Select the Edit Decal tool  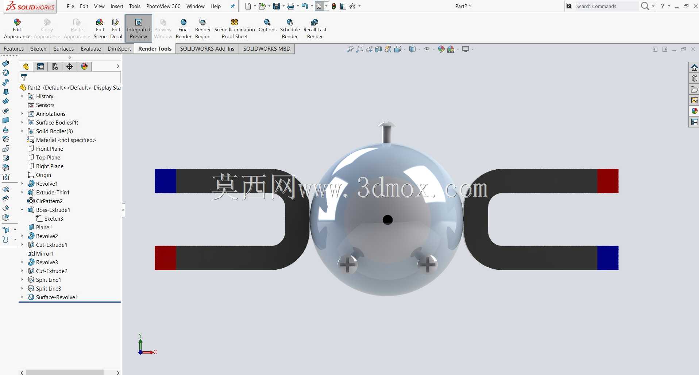[x=116, y=29]
